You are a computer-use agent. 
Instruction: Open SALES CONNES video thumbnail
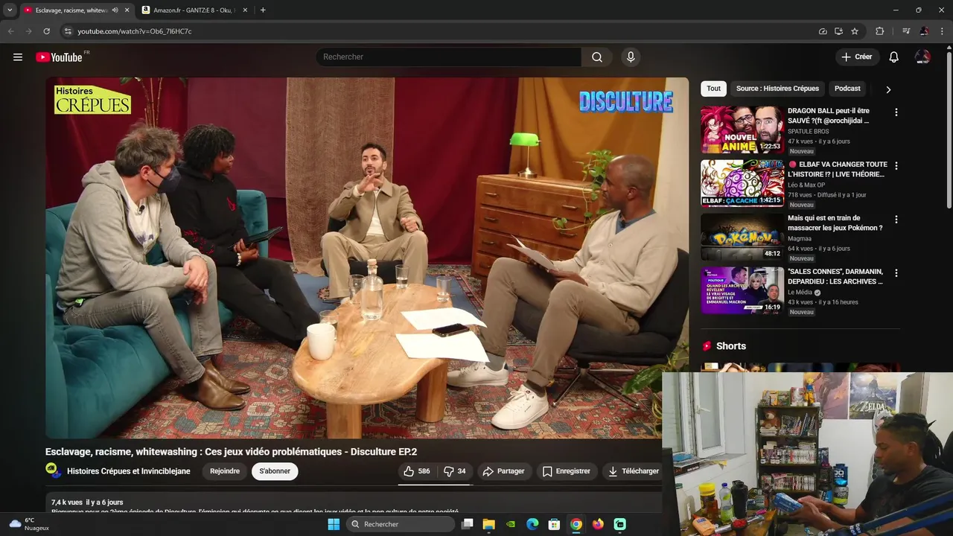click(x=742, y=290)
